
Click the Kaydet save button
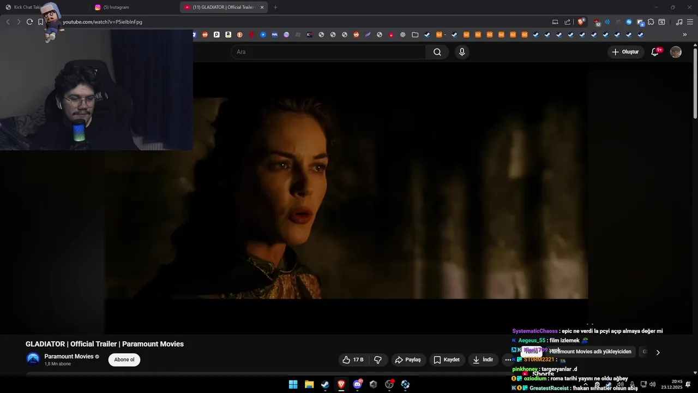pos(447,360)
